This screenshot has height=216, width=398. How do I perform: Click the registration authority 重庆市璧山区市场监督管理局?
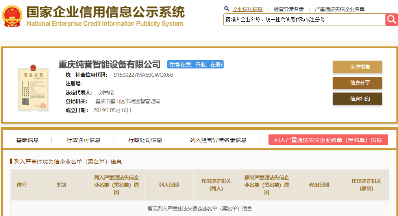[128, 101]
